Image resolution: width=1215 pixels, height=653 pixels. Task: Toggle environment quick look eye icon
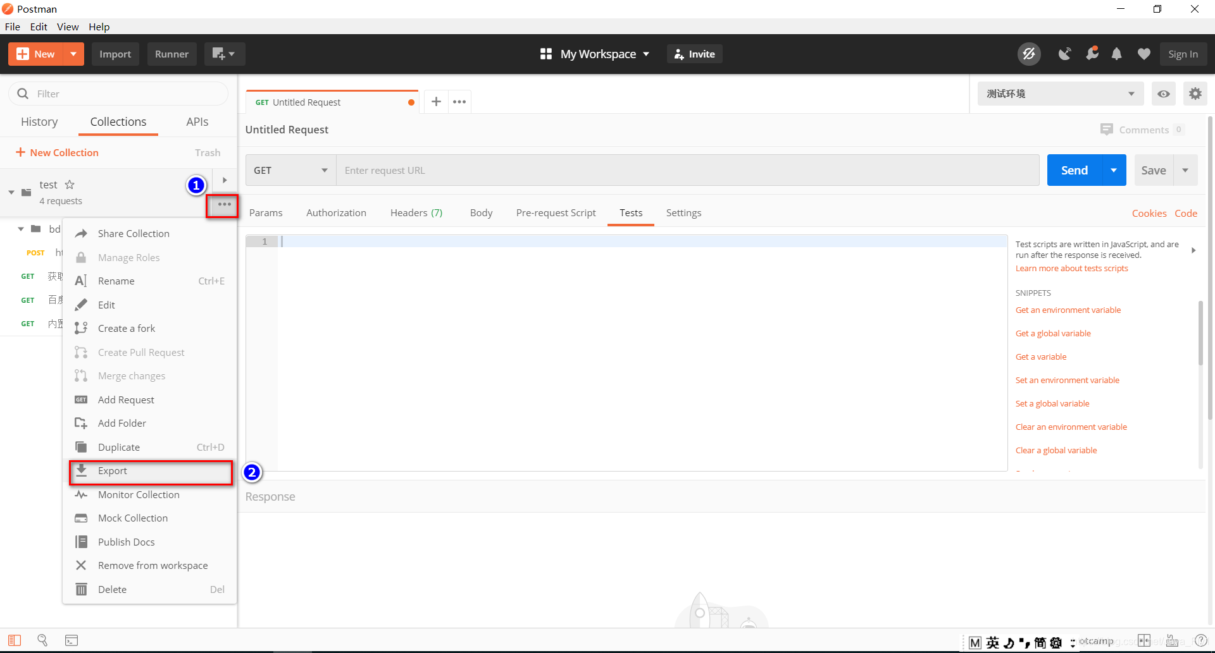[x=1163, y=94]
